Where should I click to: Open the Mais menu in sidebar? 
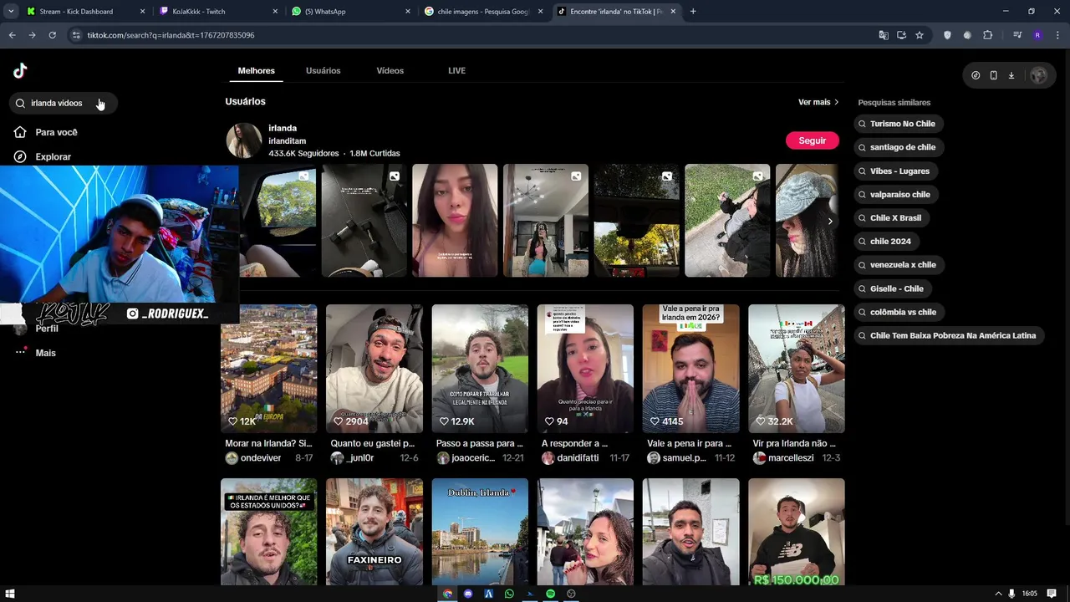point(45,353)
